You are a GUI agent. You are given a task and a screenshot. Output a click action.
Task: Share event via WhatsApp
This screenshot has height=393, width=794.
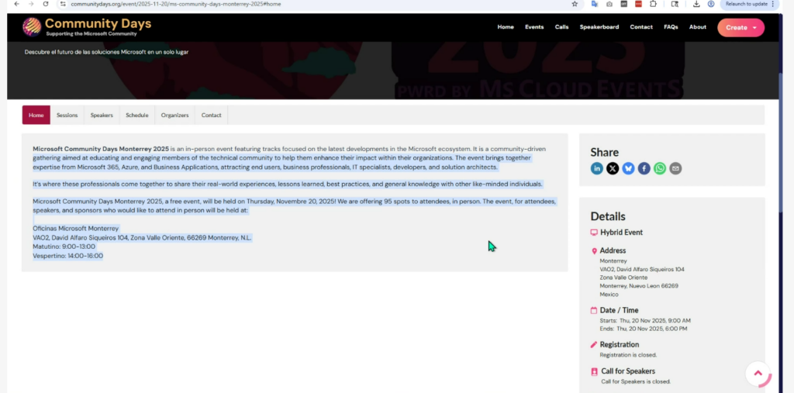point(660,169)
